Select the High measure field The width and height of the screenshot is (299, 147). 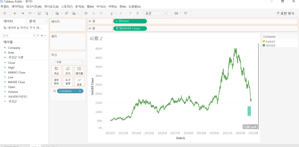(x=11, y=68)
